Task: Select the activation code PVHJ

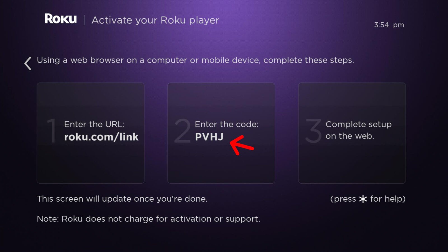Action: tap(209, 137)
